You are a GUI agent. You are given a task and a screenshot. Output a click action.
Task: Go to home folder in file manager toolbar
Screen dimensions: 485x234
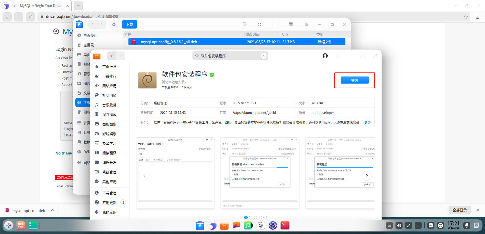point(114,24)
